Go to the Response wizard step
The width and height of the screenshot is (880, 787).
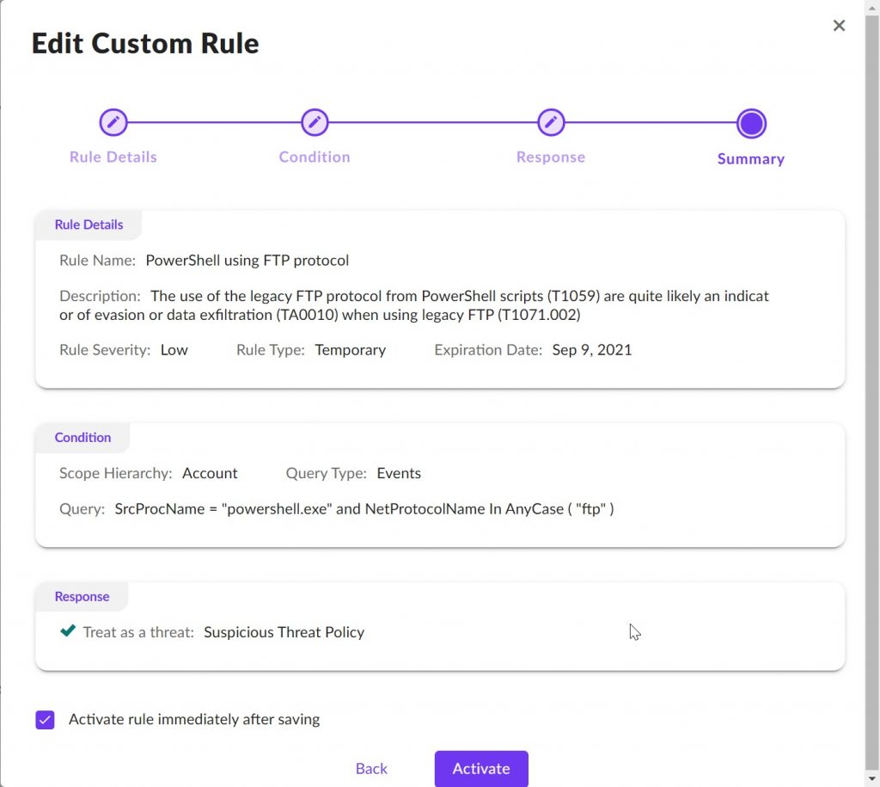click(x=550, y=157)
